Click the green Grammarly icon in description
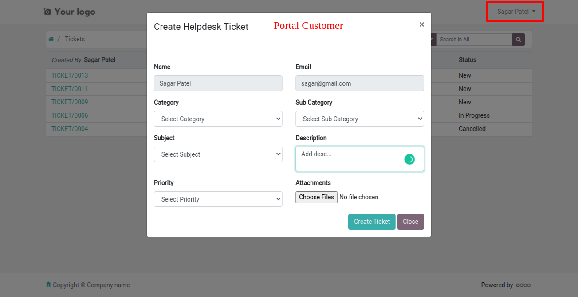 (x=409, y=159)
